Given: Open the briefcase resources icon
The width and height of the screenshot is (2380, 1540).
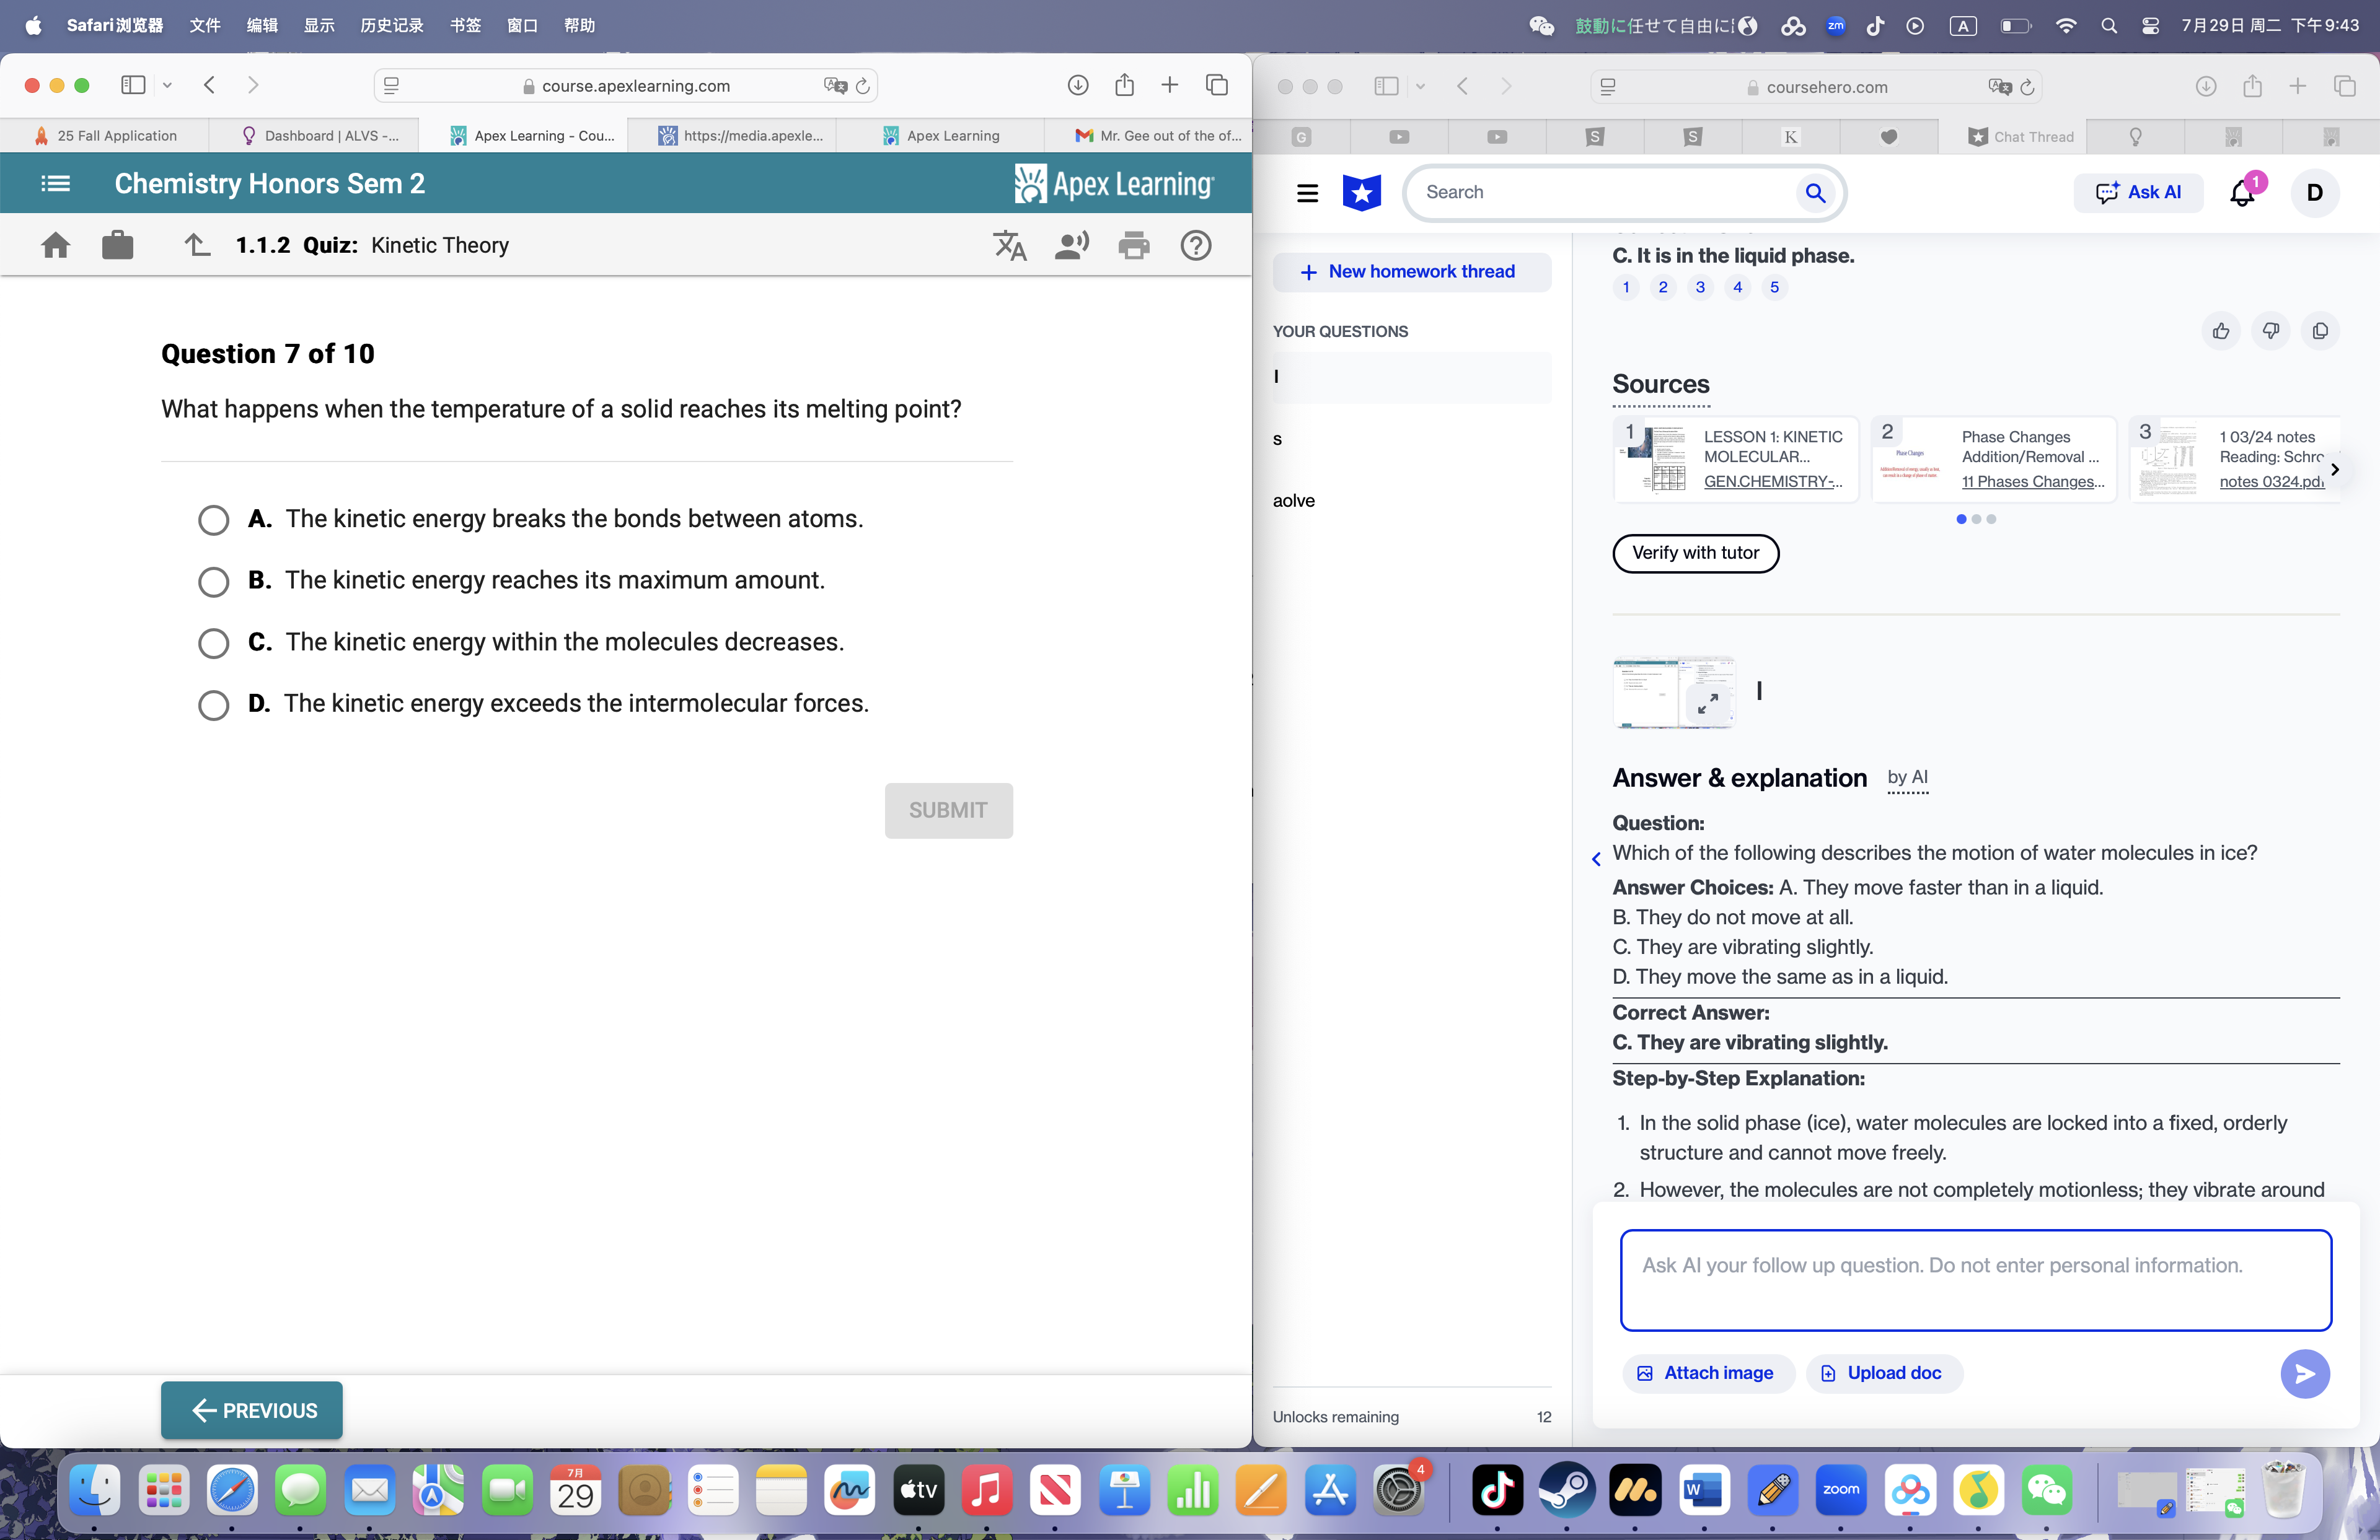Looking at the screenshot, I should [x=117, y=245].
